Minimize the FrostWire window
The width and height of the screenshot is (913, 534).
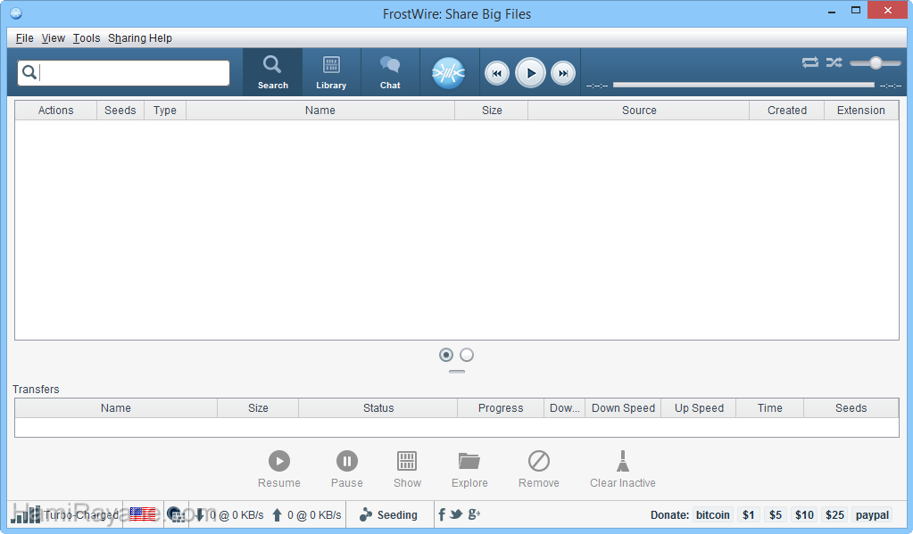832,11
